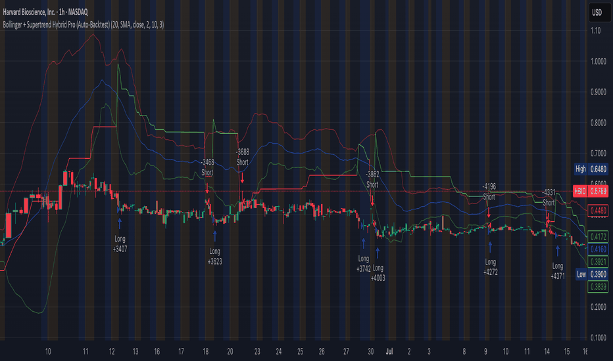Click the red HBIO 0.5769 price tag

[x=591, y=191]
